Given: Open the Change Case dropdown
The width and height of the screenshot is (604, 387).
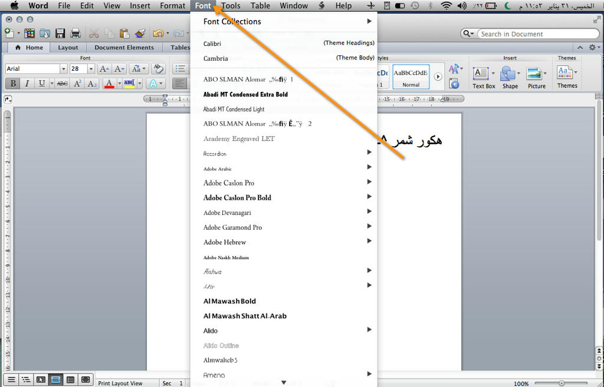Looking at the screenshot, I should pyautogui.click(x=138, y=69).
